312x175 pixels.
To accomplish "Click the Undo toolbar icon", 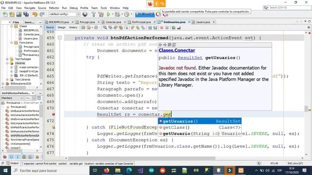I will 35,14.
